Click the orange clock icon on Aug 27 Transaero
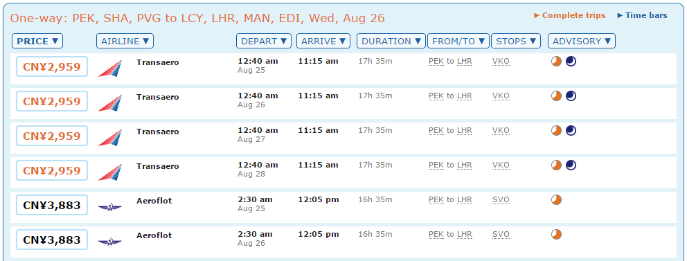This screenshot has height=261, width=687. (556, 130)
